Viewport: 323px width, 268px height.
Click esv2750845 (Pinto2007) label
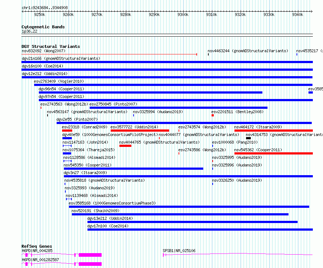(113, 104)
